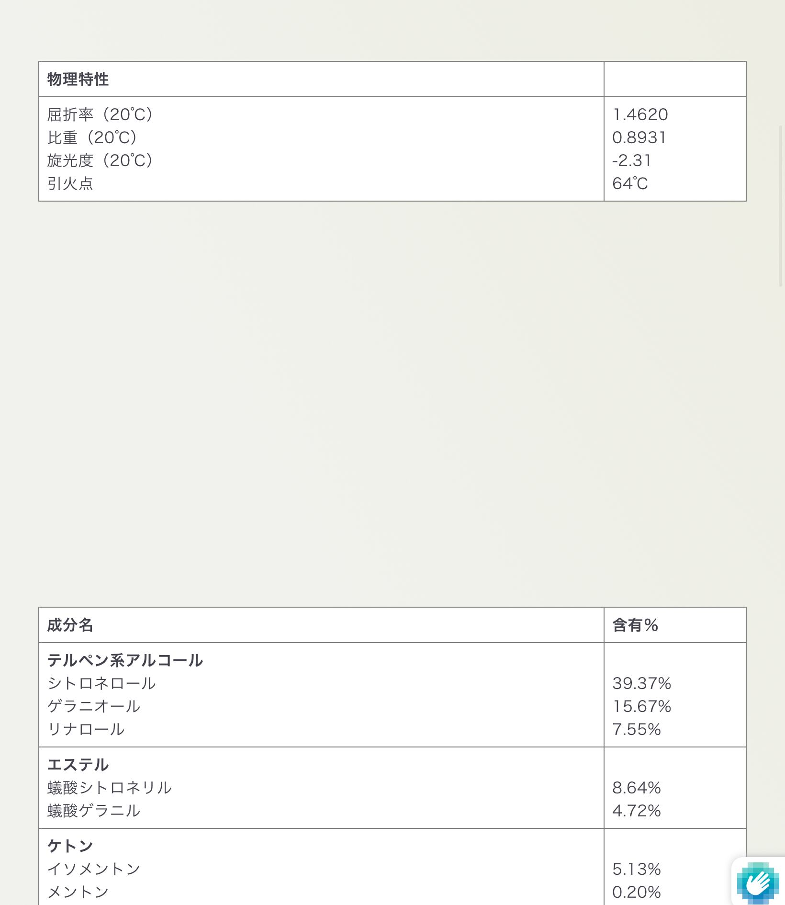The height and width of the screenshot is (905, 785).
Task: Click the テルペン系アルコール group heading
Action: [x=125, y=661]
